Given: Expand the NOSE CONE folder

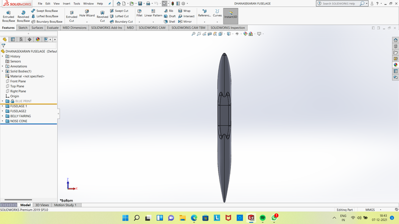Looking at the screenshot, I should pyautogui.click(x=2, y=121).
